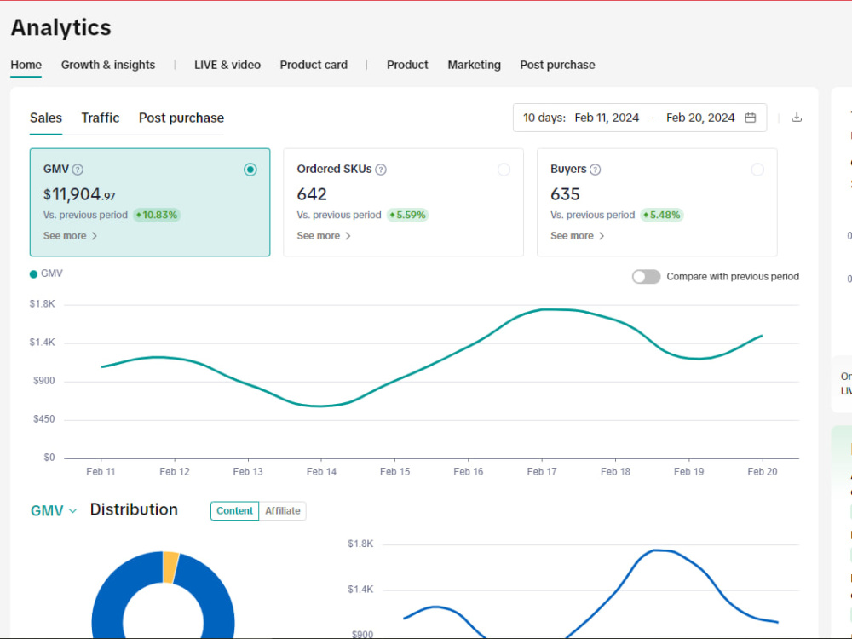The width and height of the screenshot is (852, 639).
Task: Click the GMV help question mark icon
Action: click(78, 170)
